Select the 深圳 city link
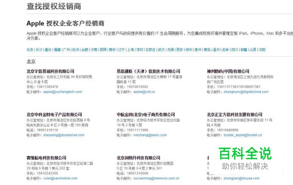Viewport: 293px width, 185px height. (140, 50)
